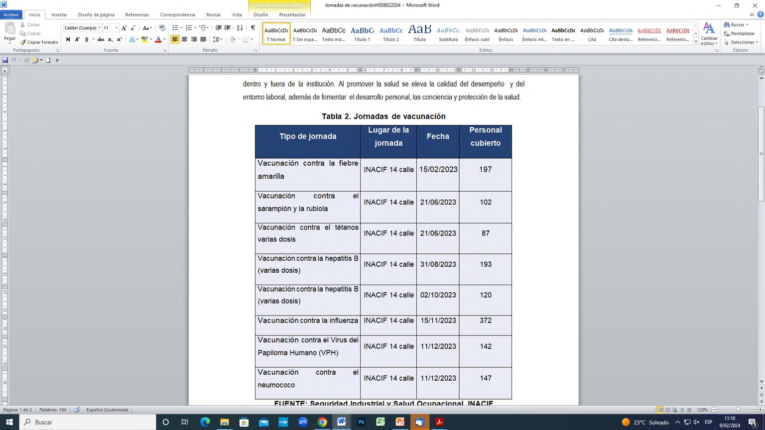
Task: Apply the Subtítulo style
Action: [x=448, y=33]
